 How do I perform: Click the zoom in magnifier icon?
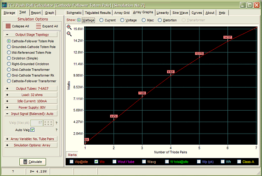(x=69, y=27)
